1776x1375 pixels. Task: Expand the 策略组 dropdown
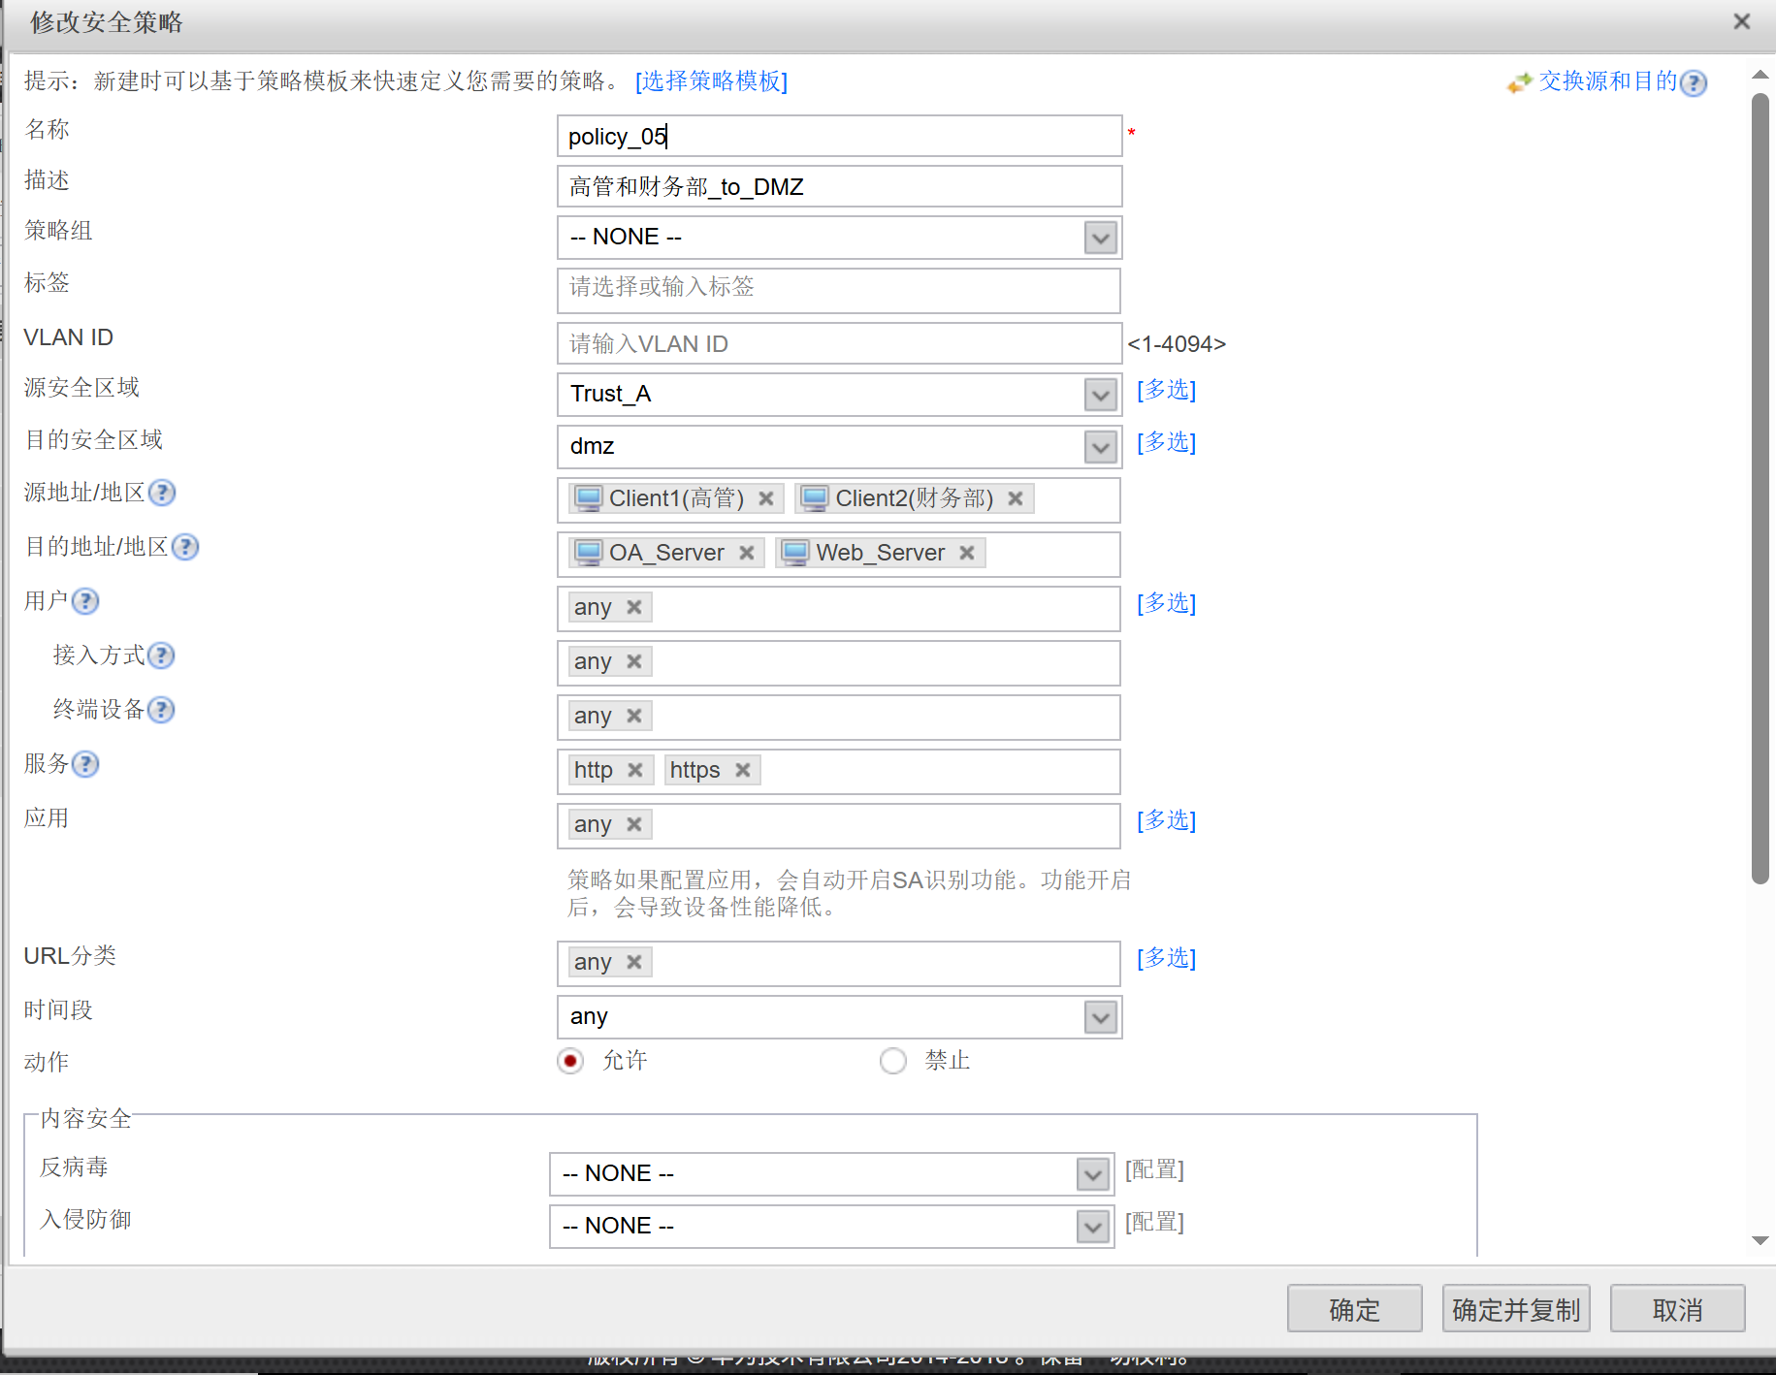click(1101, 238)
